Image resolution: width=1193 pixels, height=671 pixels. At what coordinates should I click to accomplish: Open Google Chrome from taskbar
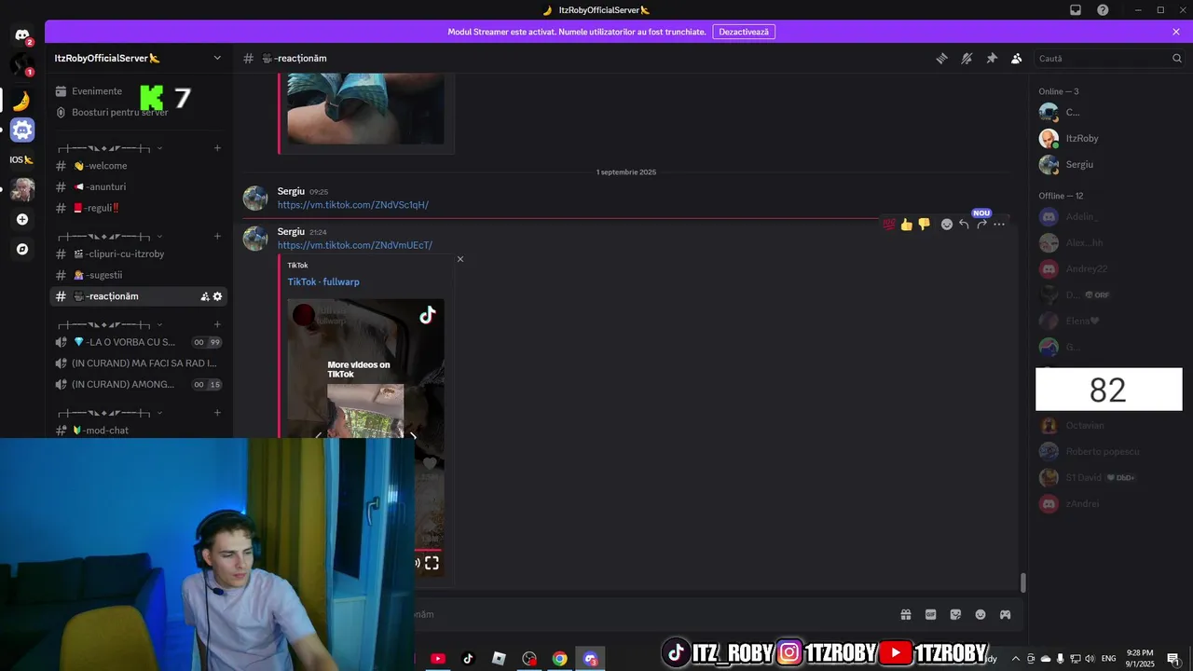559,659
